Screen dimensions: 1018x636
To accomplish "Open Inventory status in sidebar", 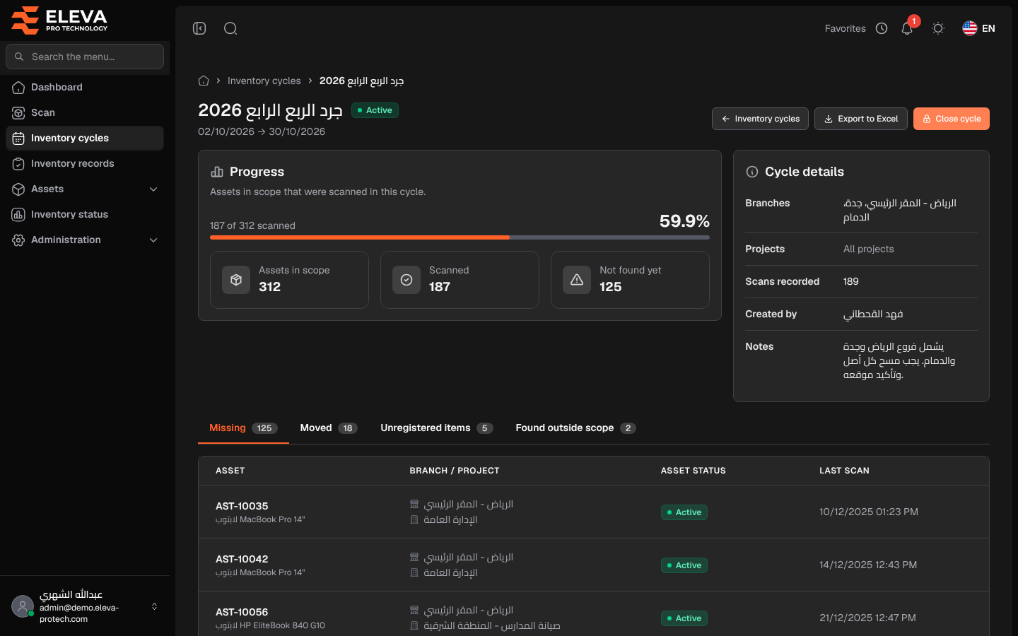I will tap(85, 214).
